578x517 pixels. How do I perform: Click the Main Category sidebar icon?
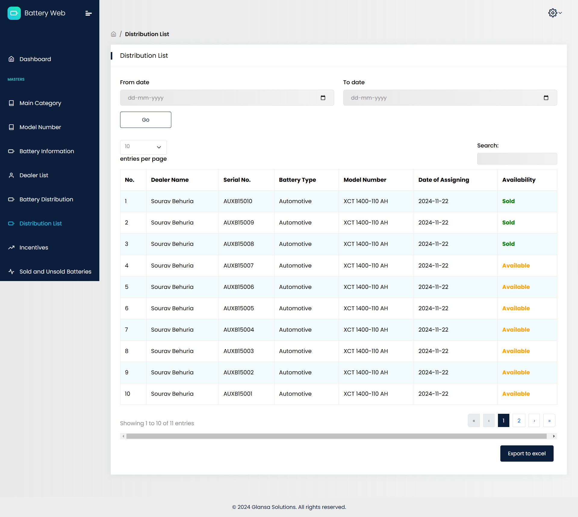pyautogui.click(x=11, y=103)
